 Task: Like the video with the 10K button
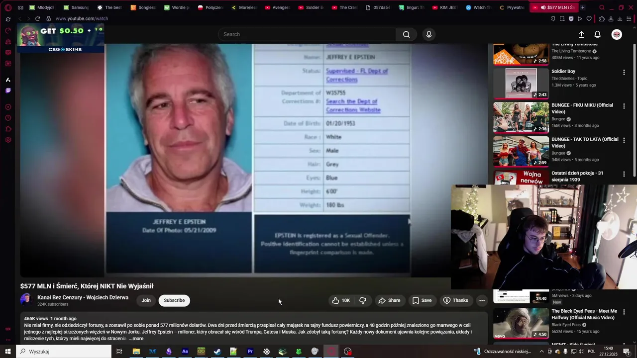pyautogui.click(x=341, y=300)
